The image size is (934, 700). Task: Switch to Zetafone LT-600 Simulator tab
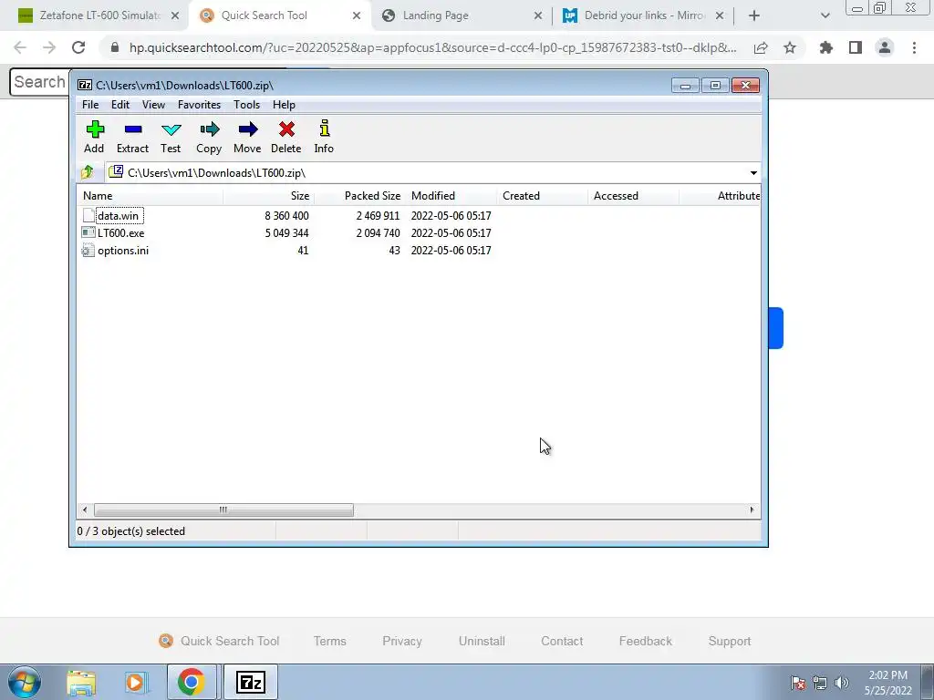pos(99,15)
